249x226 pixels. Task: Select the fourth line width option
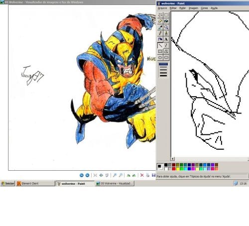coord(163,73)
